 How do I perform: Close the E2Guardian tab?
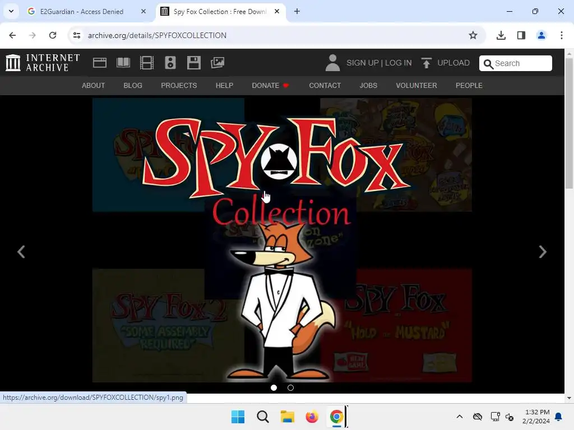pyautogui.click(x=143, y=11)
